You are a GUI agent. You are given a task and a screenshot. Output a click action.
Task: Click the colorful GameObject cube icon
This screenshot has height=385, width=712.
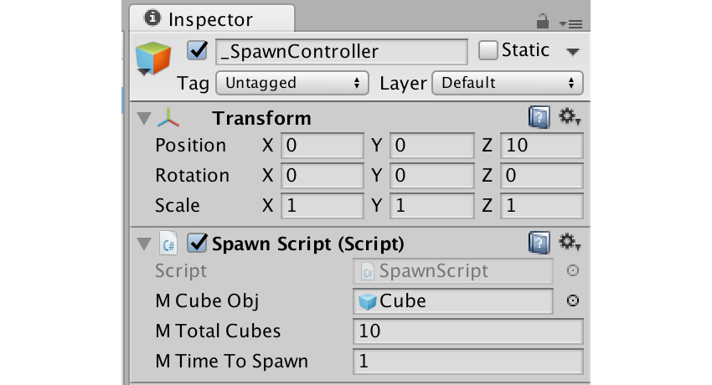click(x=153, y=58)
